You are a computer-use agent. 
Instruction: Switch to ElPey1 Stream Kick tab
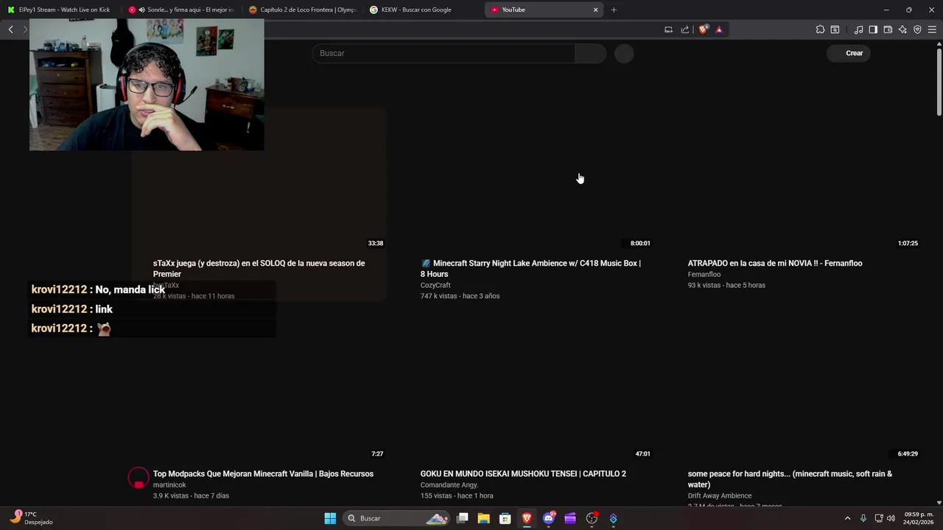point(60,10)
